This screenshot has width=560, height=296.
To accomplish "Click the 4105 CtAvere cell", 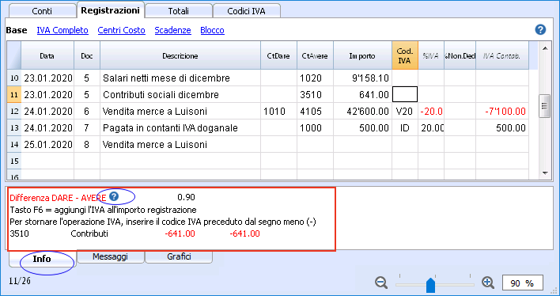I will tap(315, 111).
